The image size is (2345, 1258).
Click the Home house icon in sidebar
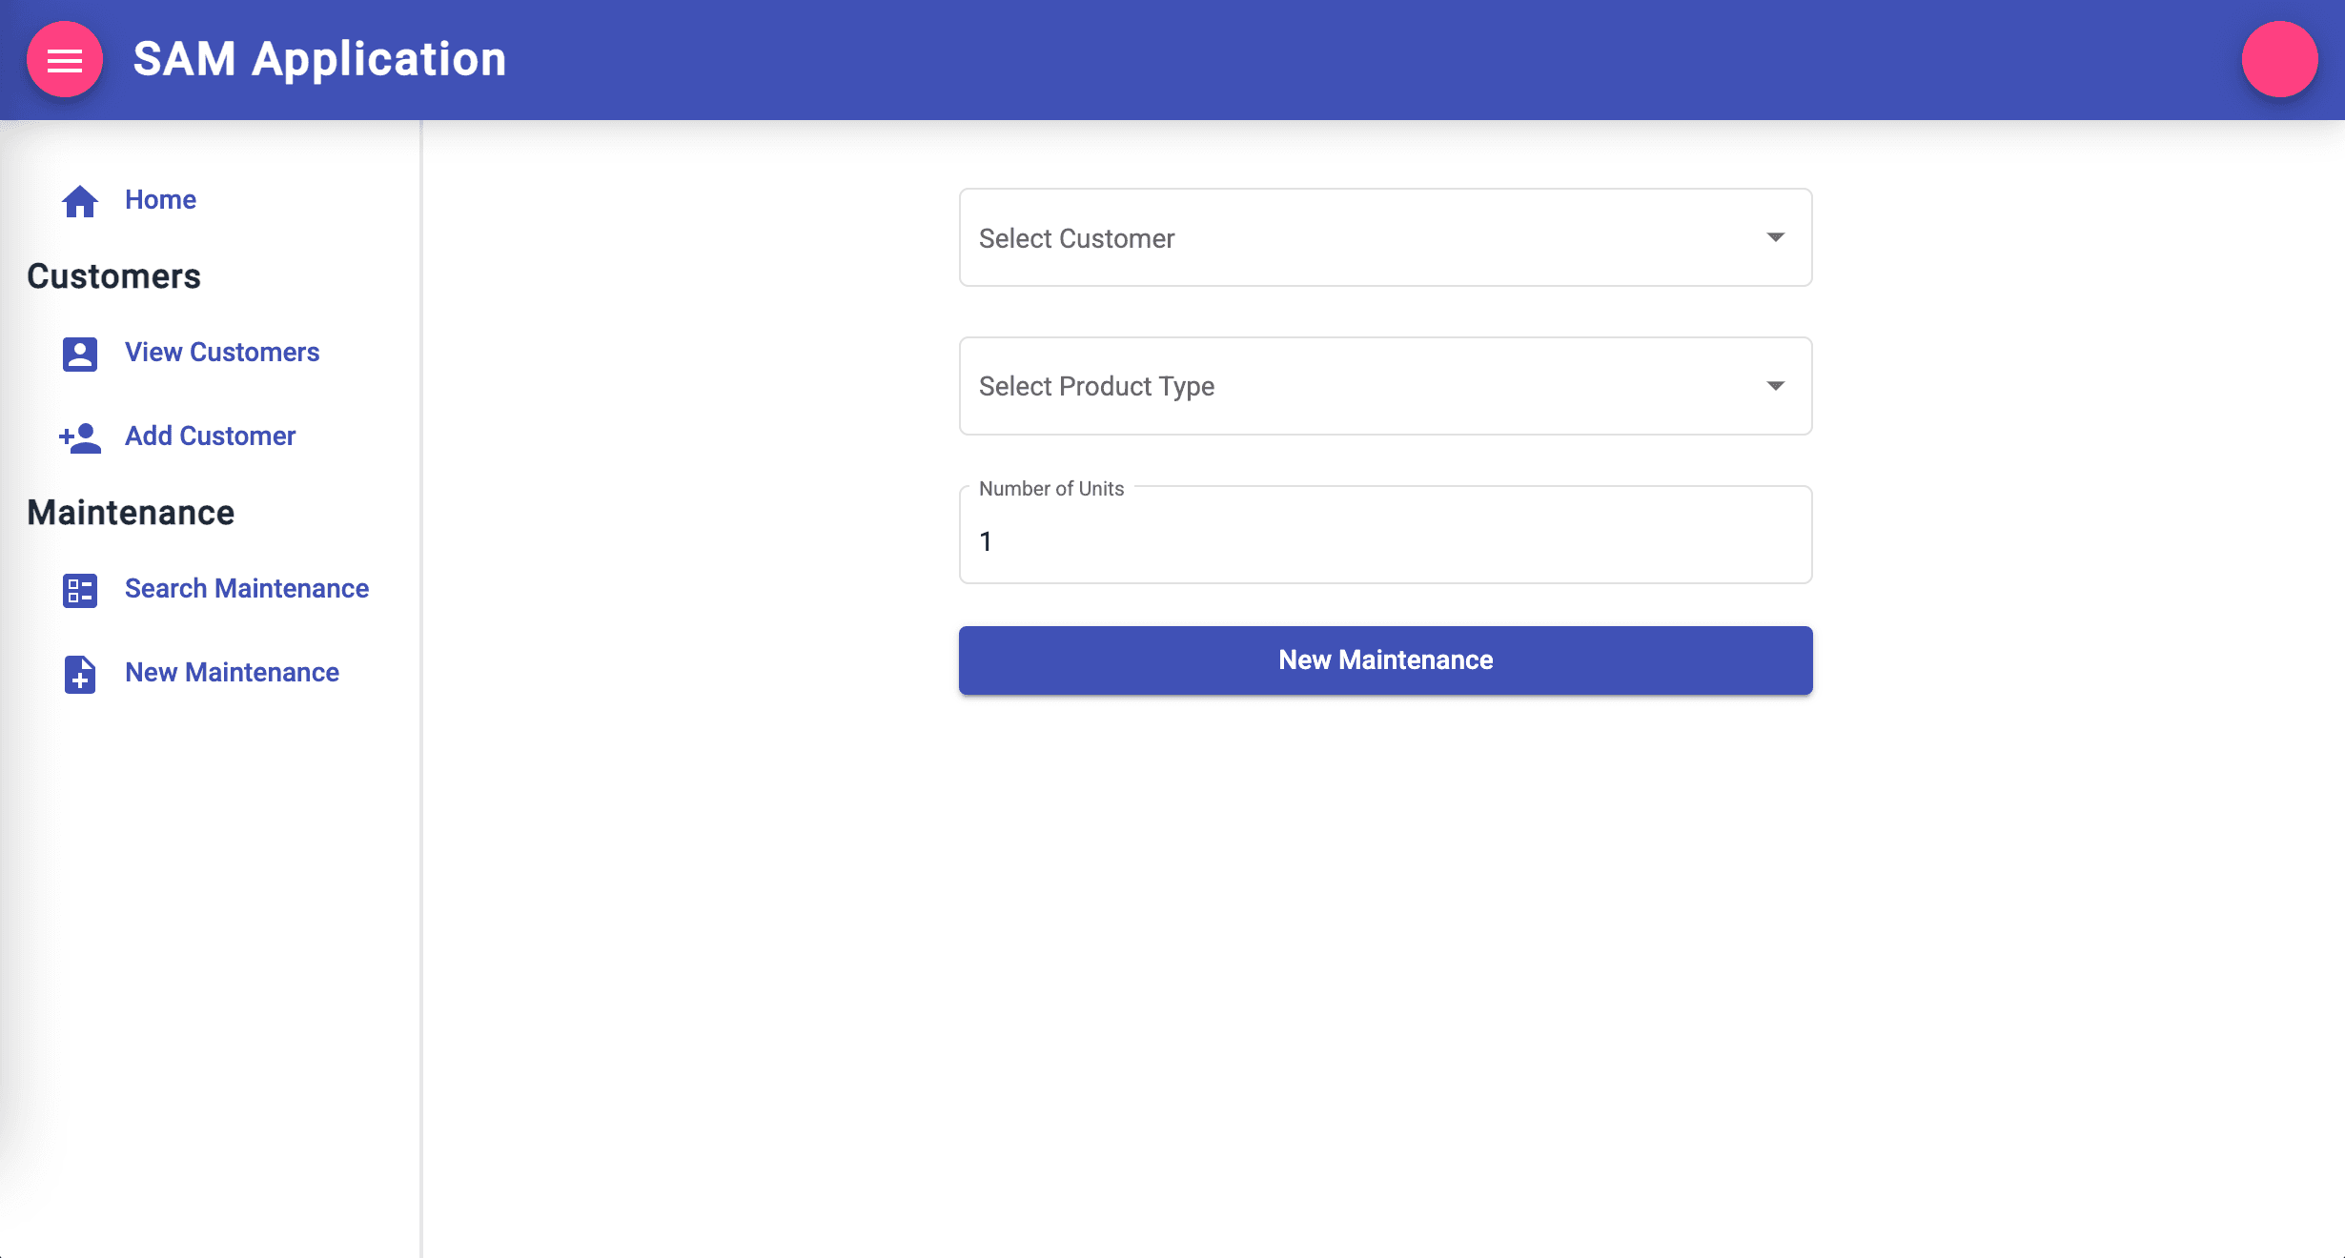click(x=81, y=198)
